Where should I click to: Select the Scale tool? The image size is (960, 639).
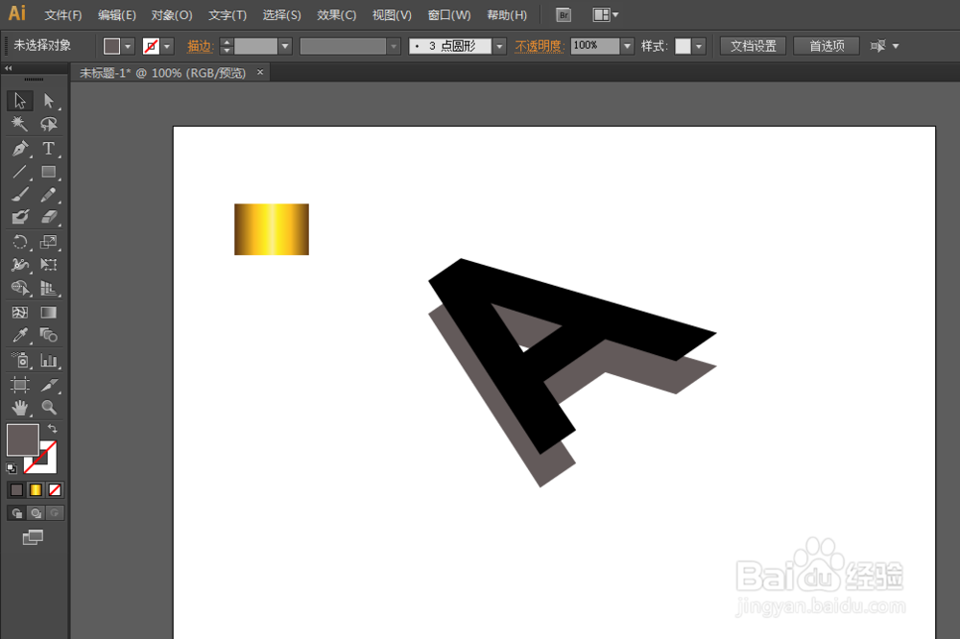pyautogui.click(x=48, y=242)
